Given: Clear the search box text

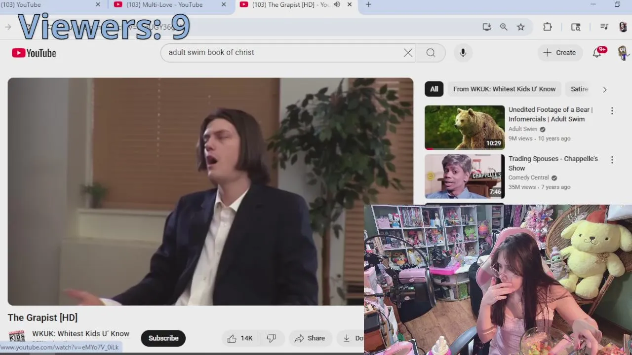Looking at the screenshot, I should tap(408, 53).
